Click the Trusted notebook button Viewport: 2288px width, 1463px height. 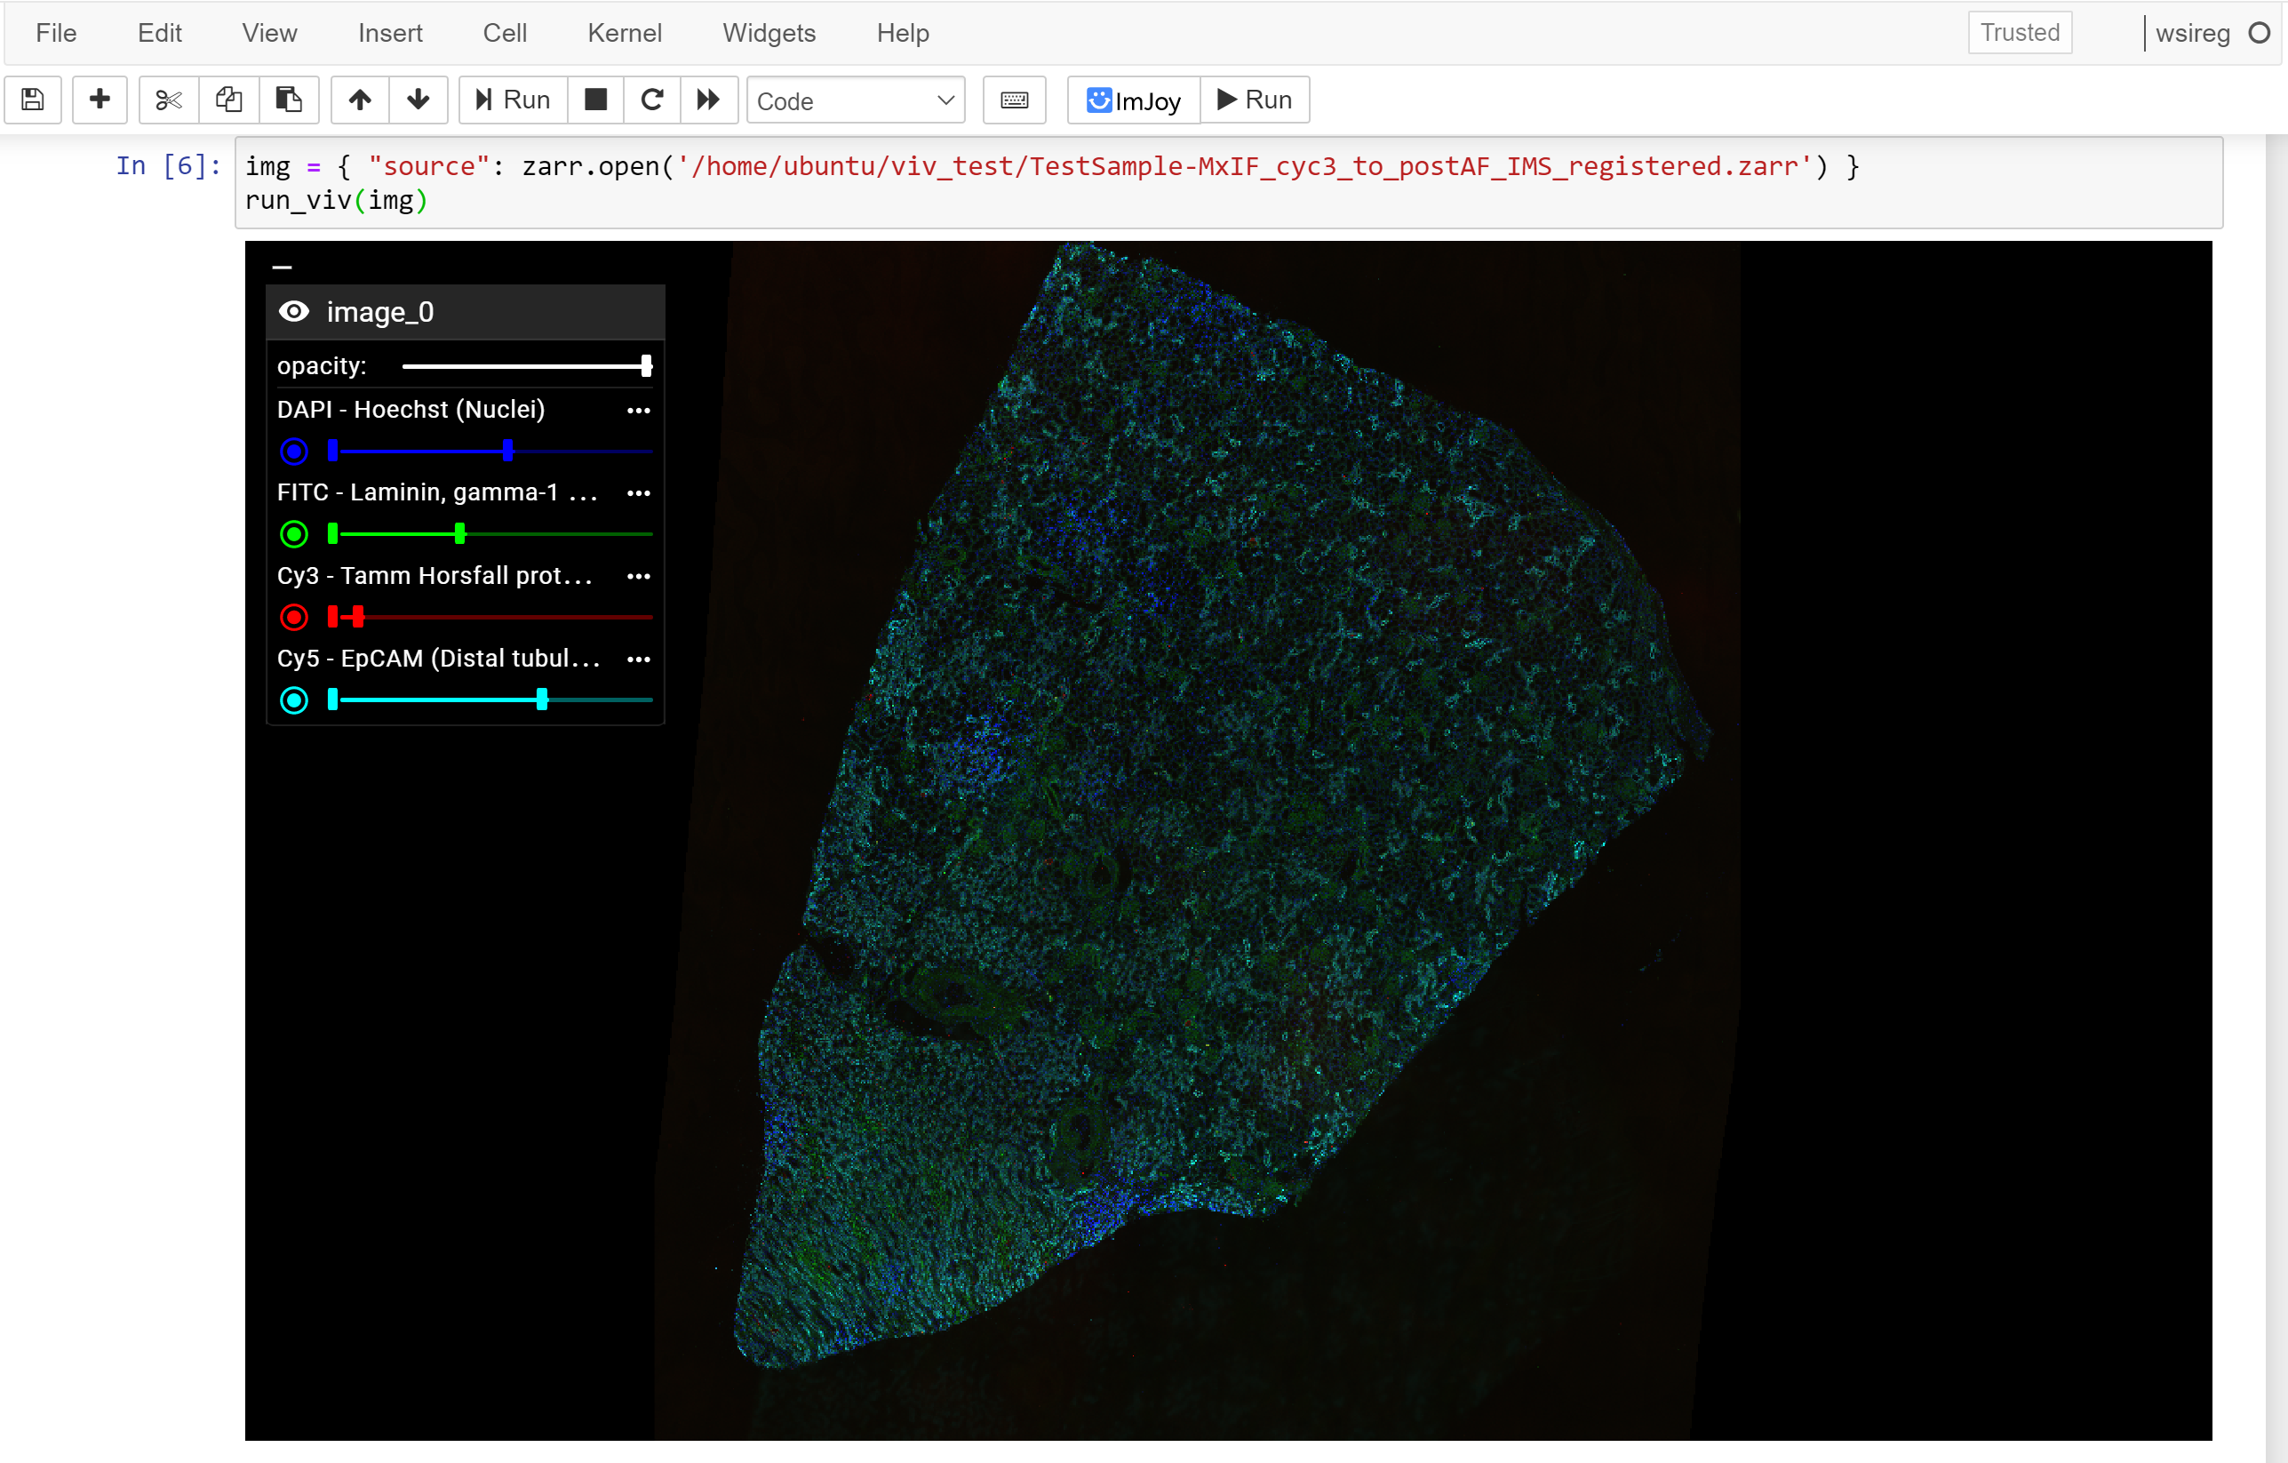pos(2019,33)
